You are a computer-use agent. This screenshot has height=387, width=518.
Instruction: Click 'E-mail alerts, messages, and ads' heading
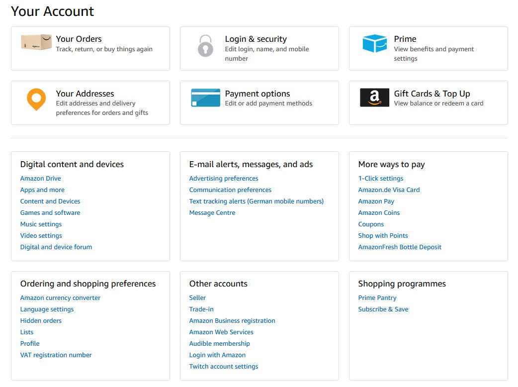point(251,165)
